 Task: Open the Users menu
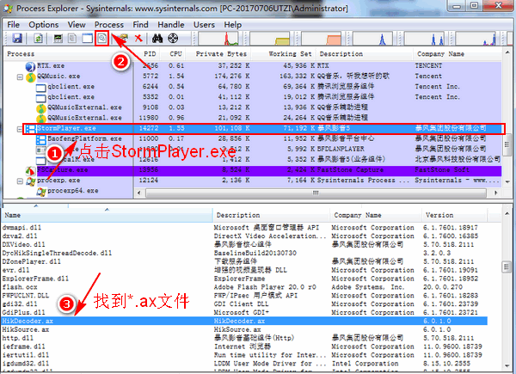204,25
